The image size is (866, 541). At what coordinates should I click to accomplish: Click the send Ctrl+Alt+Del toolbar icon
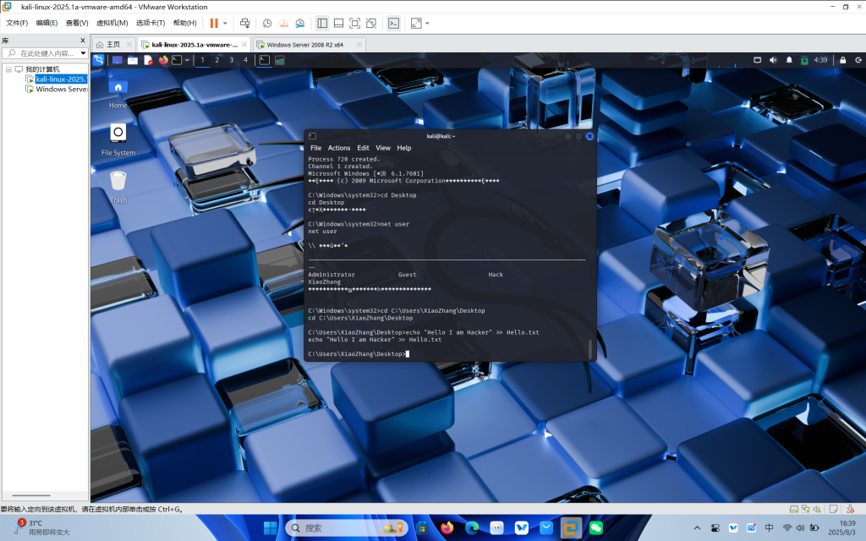coord(244,23)
